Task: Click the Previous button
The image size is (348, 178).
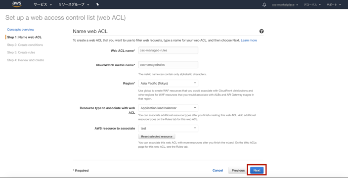Action: coord(238,171)
